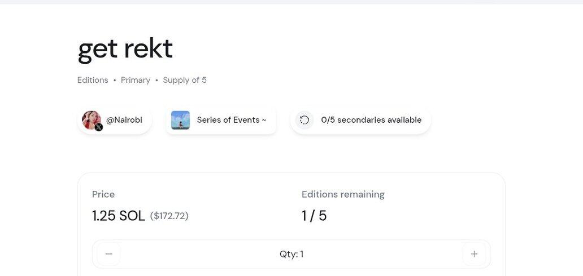Screen dimensions: 583x276
Task: Click the ($172.72) USD price conversion
Action: (x=169, y=216)
